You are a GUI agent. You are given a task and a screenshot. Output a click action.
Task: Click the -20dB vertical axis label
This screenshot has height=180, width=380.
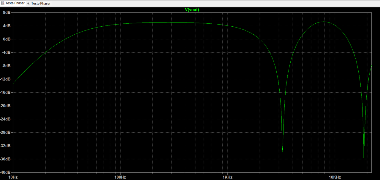[x=6, y=106]
